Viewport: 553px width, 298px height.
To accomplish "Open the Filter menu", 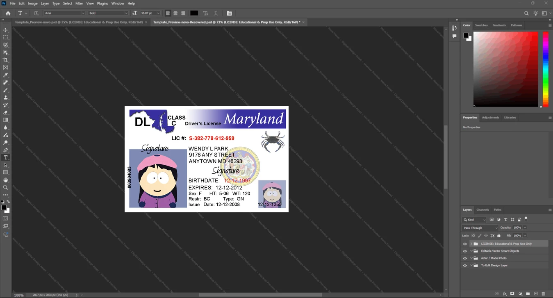I will [79, 3].
